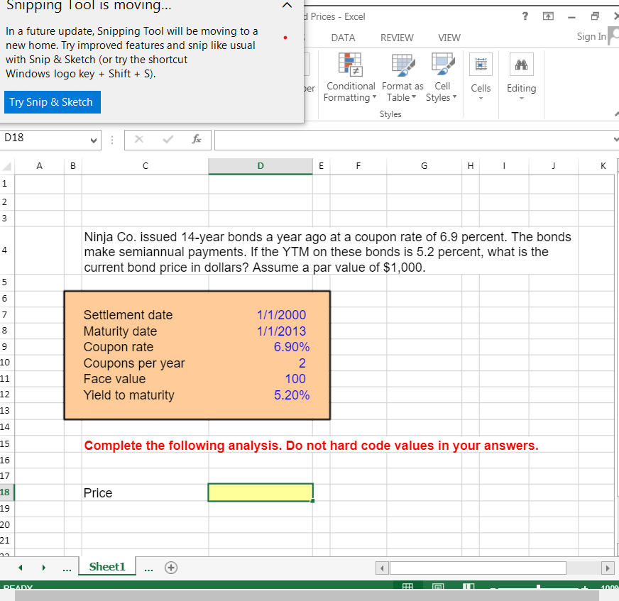Image resolution: width=619 pixels, height=601 pixels.
Task: Click the Sign In link
Action: (x=591, y=36)
